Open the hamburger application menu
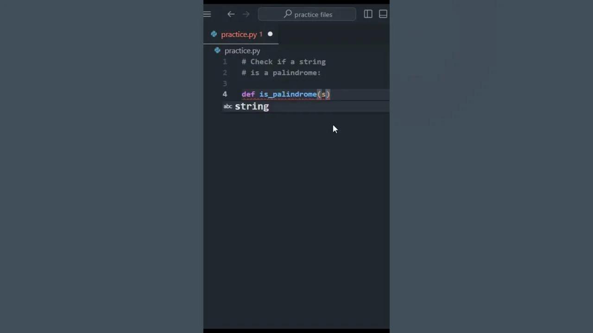The image size is (593, 333). point(207,14)
